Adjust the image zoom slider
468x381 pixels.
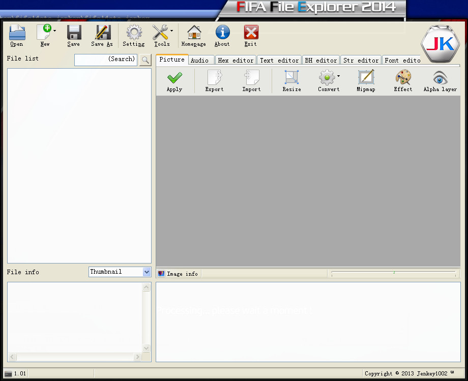[393, 273]
